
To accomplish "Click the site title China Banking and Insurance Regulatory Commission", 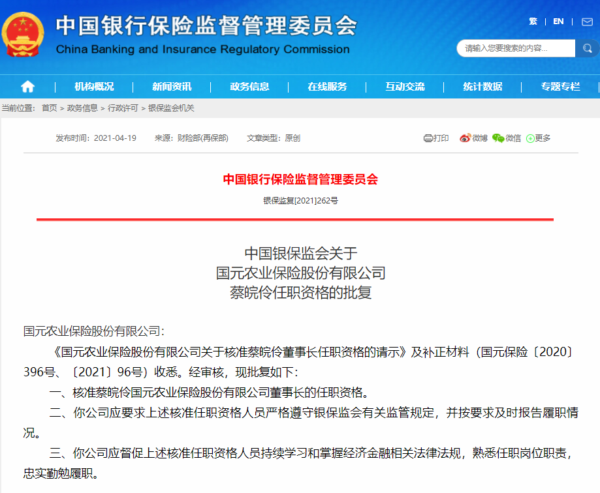I will (203, 50).
